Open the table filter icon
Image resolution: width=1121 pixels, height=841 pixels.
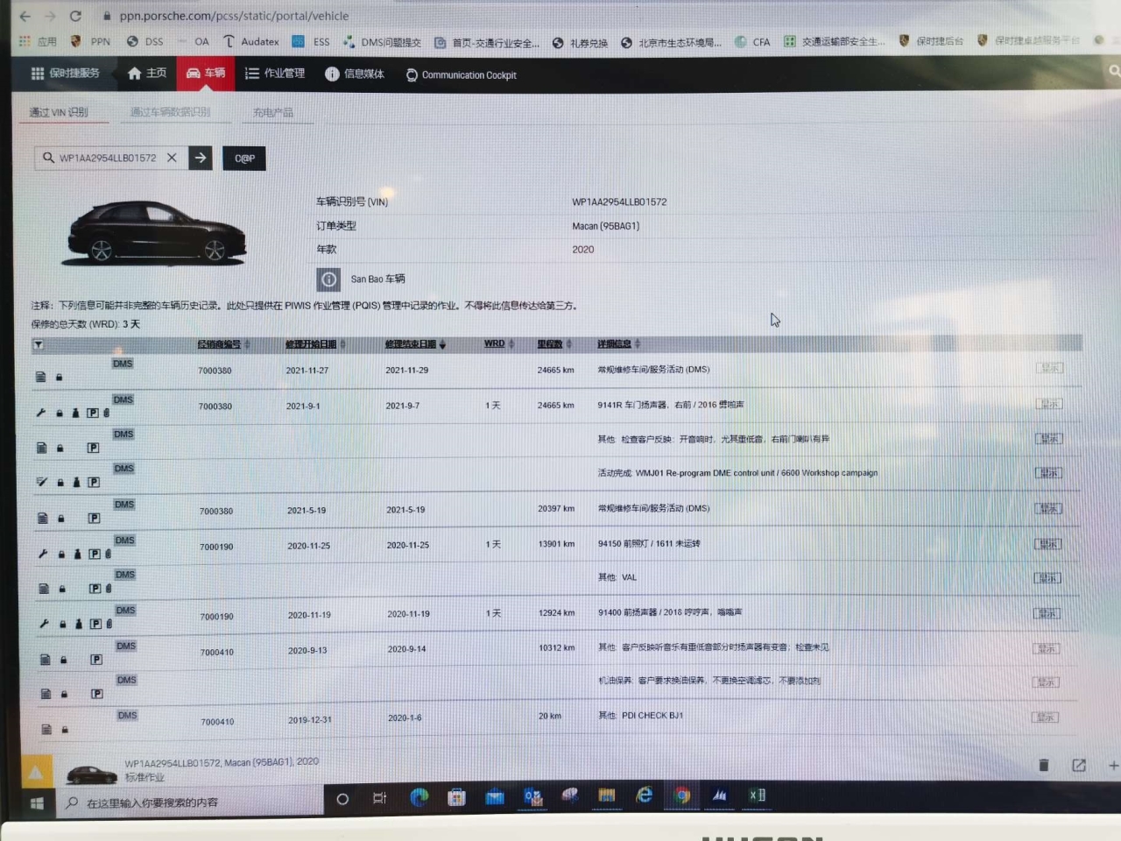pyautogui.click(x=39, y=345)
